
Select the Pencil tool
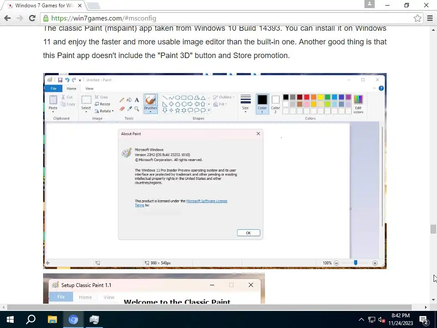[x=122, y=100]
